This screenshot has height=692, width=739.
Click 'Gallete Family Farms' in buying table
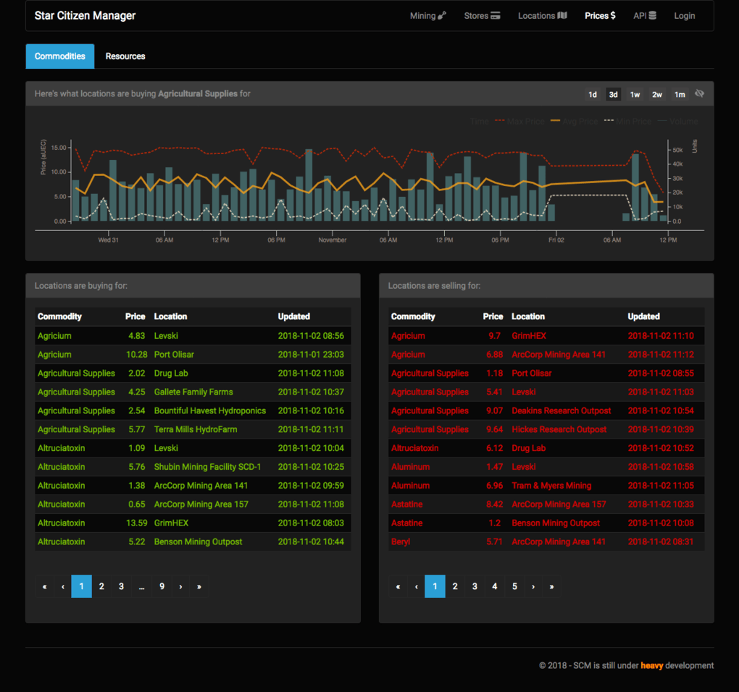(x=193, y=392)
